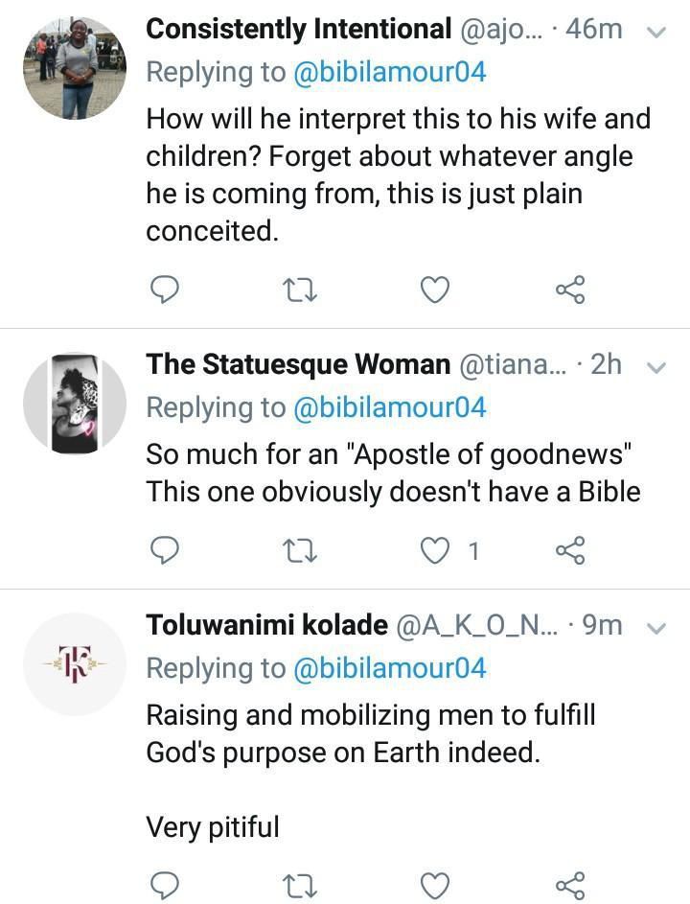
Task: Share The Statuesque Woman's tweet
Action: click(570, 549)
